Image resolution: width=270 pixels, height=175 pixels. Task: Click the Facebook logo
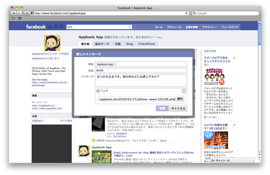[36, 27]
